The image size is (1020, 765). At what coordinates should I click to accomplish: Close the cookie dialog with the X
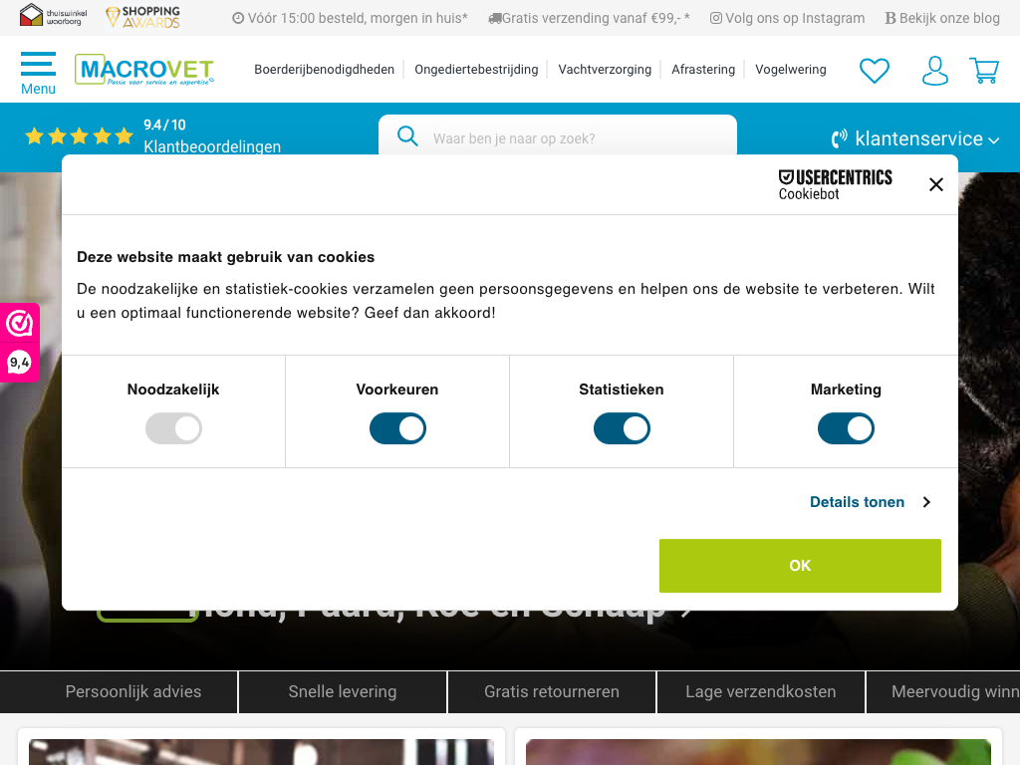tap(936, 184)
